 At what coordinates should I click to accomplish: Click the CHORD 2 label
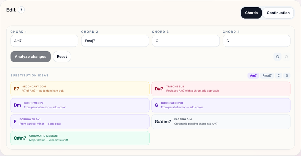click(90, 32)
